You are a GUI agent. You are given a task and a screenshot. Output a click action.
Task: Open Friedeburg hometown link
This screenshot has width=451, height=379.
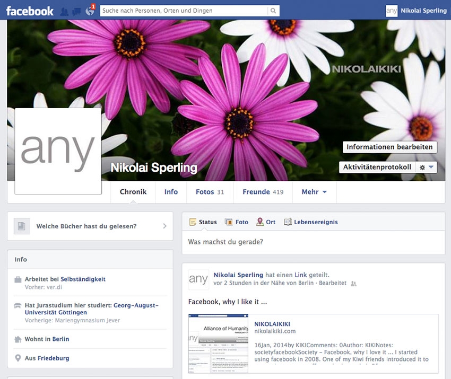[54, 358]
